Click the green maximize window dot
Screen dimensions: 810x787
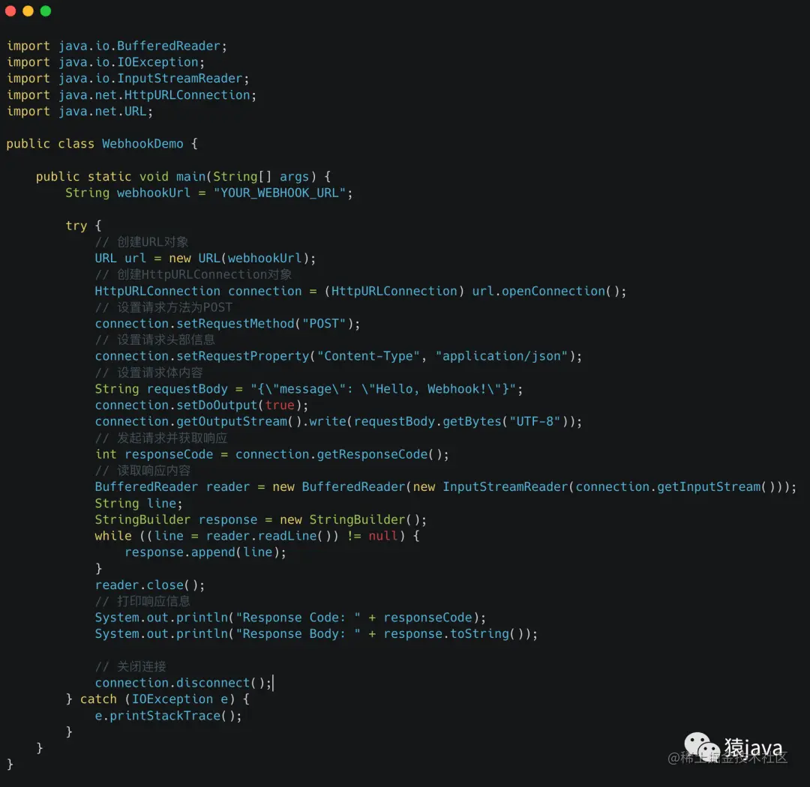(46, 10)
